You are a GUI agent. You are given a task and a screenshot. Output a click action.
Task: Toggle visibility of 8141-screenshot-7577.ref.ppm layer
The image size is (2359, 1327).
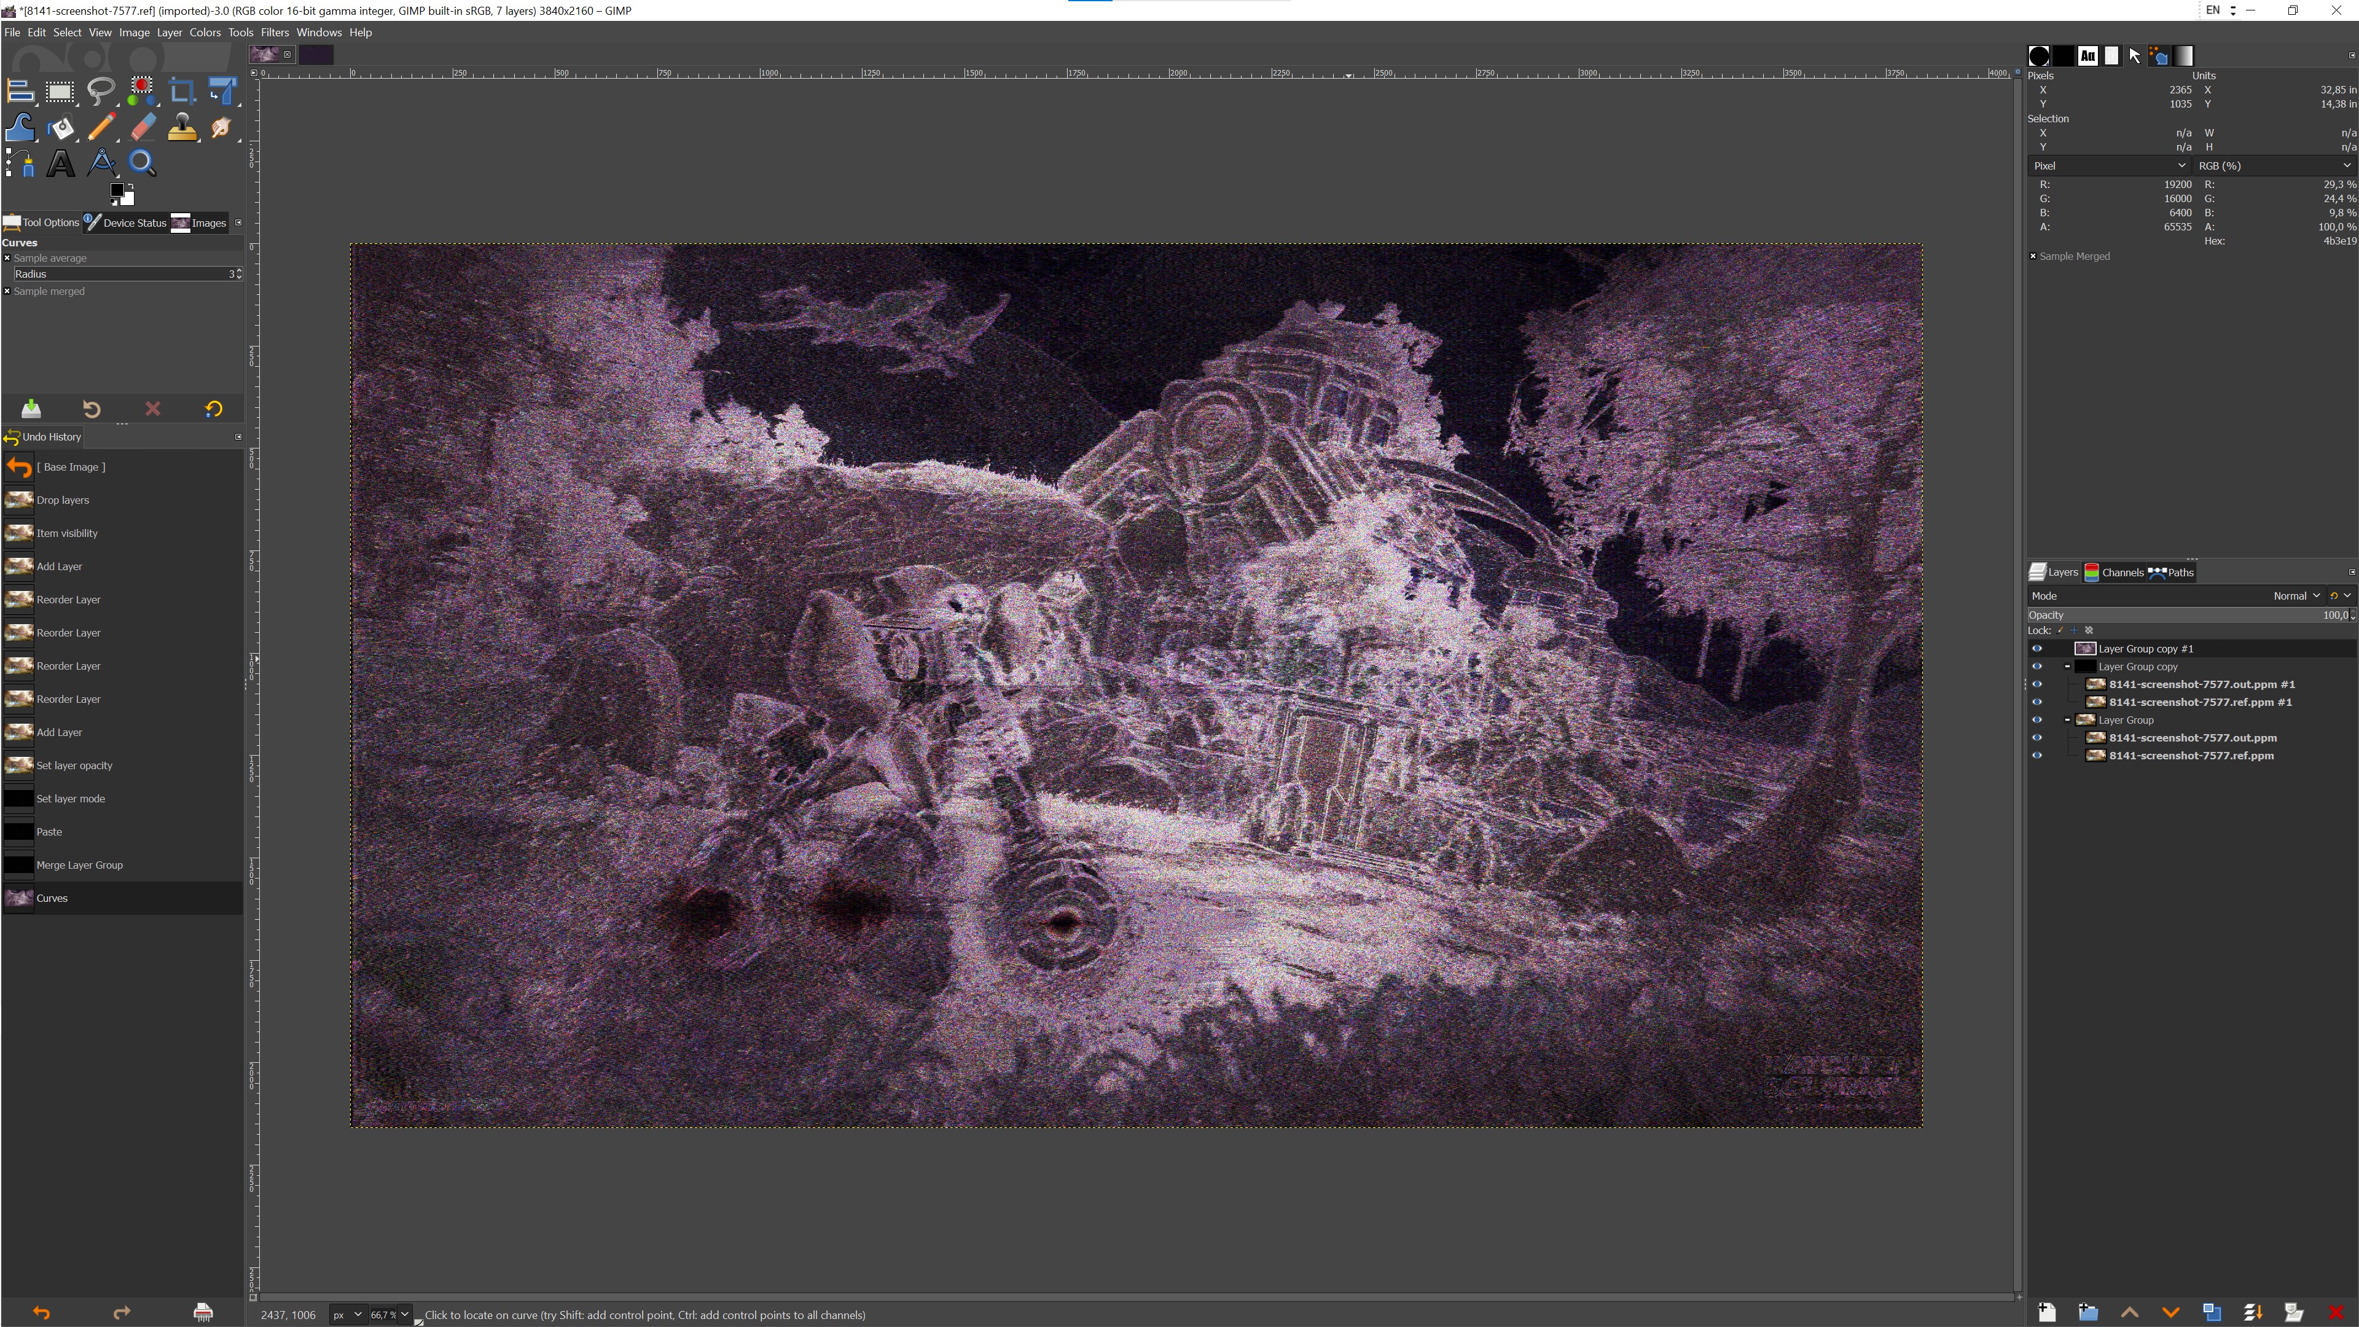click(2036, 756)
